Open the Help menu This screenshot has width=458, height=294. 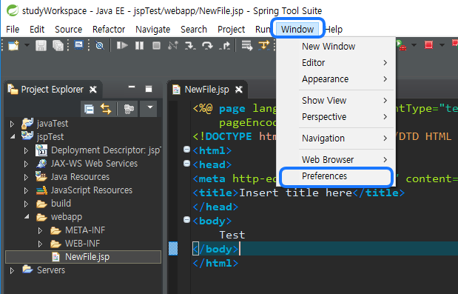tap(334, 29)
